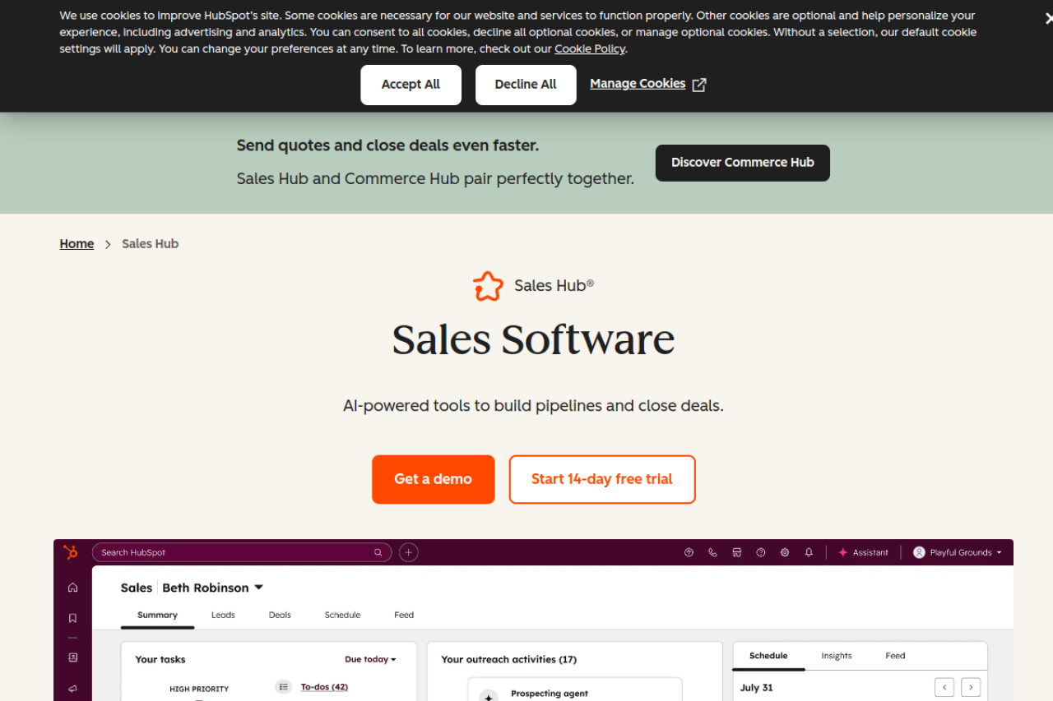Click Start 14-day free trial
Image resolution: width=1053 pixels, height=701 pixels.
602,479
